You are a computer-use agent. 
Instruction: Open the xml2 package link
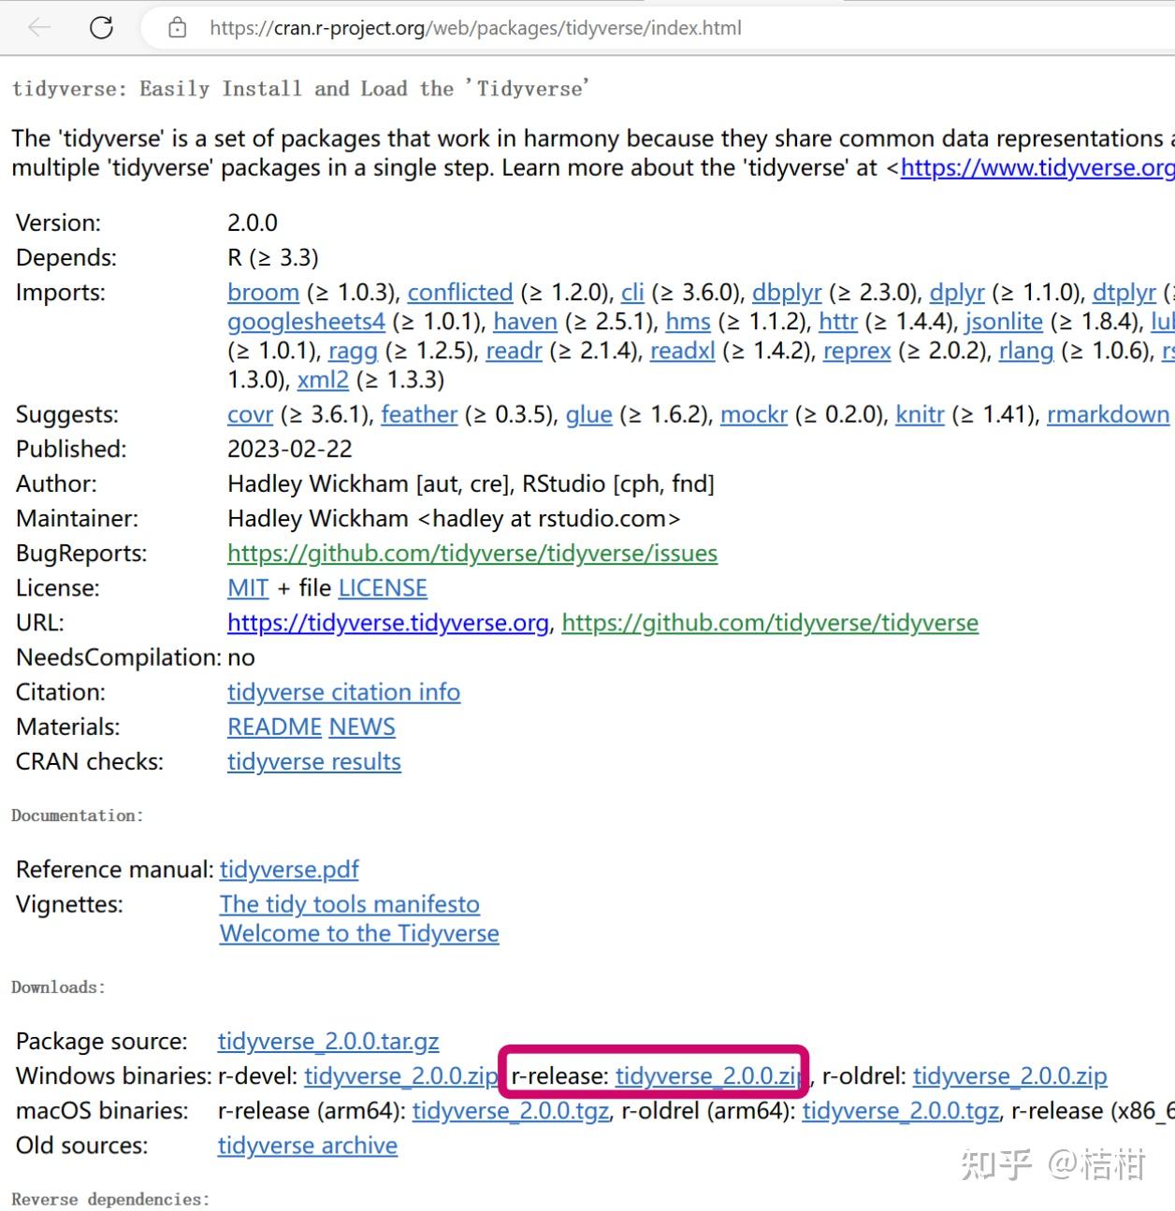click(323, 380)
